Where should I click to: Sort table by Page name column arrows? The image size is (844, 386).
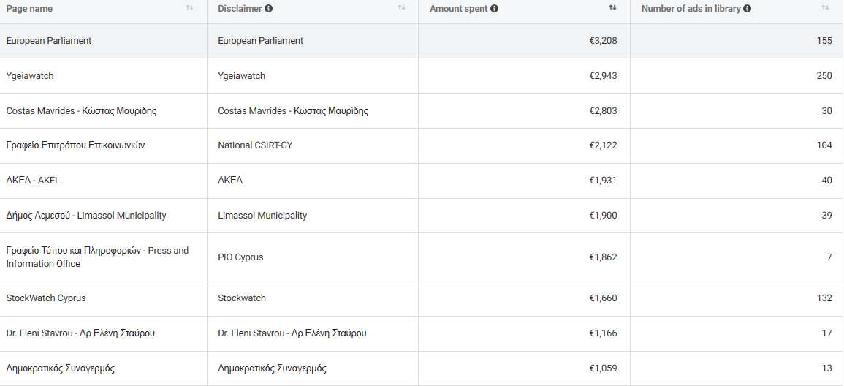pyautogui.click(x=189, y=8)
